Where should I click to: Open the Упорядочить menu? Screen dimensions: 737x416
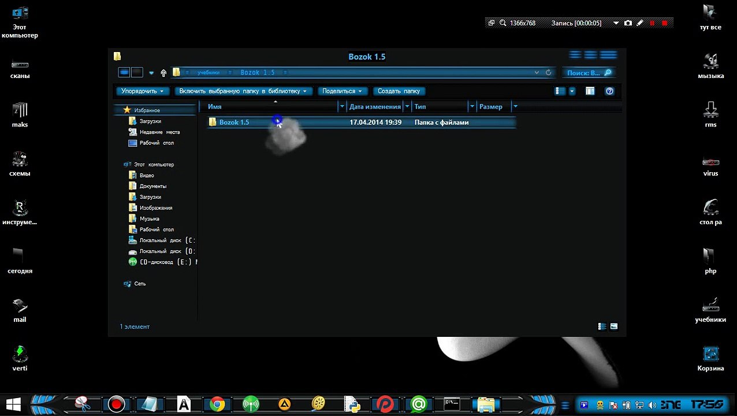142,91
